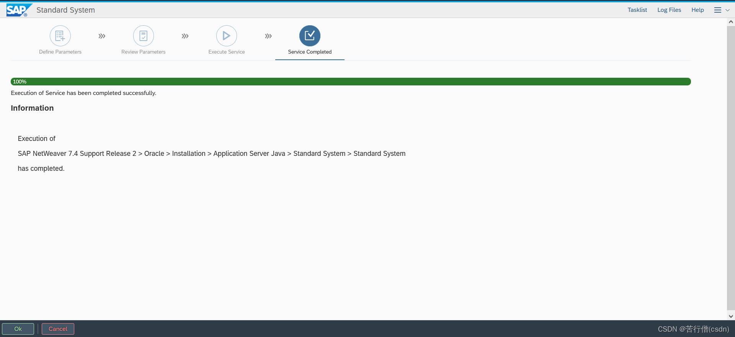This screenshot has width=735, height=337.
Task: Click the hamburger menu icon in the header
Action: [718, 10]
